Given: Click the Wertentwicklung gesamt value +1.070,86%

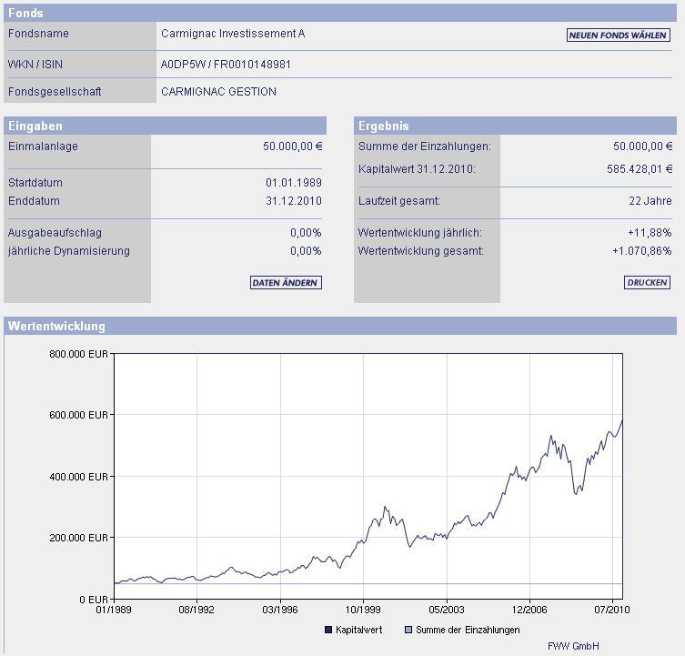Looking at the screenshot, I should (641, 251).
